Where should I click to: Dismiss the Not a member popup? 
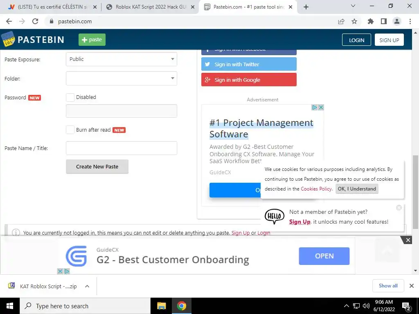click(399, 208)
